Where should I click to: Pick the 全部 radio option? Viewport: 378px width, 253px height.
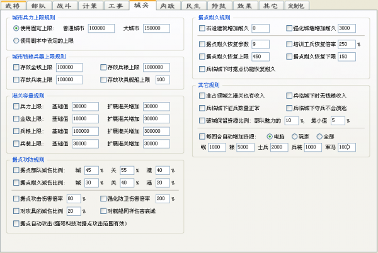point(319,136)
